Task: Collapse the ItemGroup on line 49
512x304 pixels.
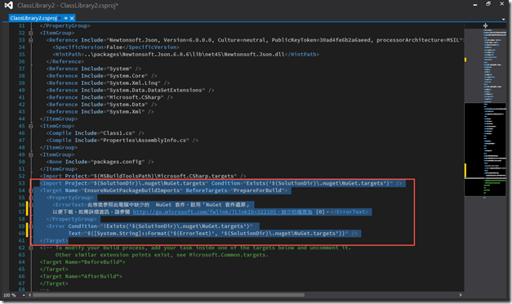Action: [x=31, y=154]
